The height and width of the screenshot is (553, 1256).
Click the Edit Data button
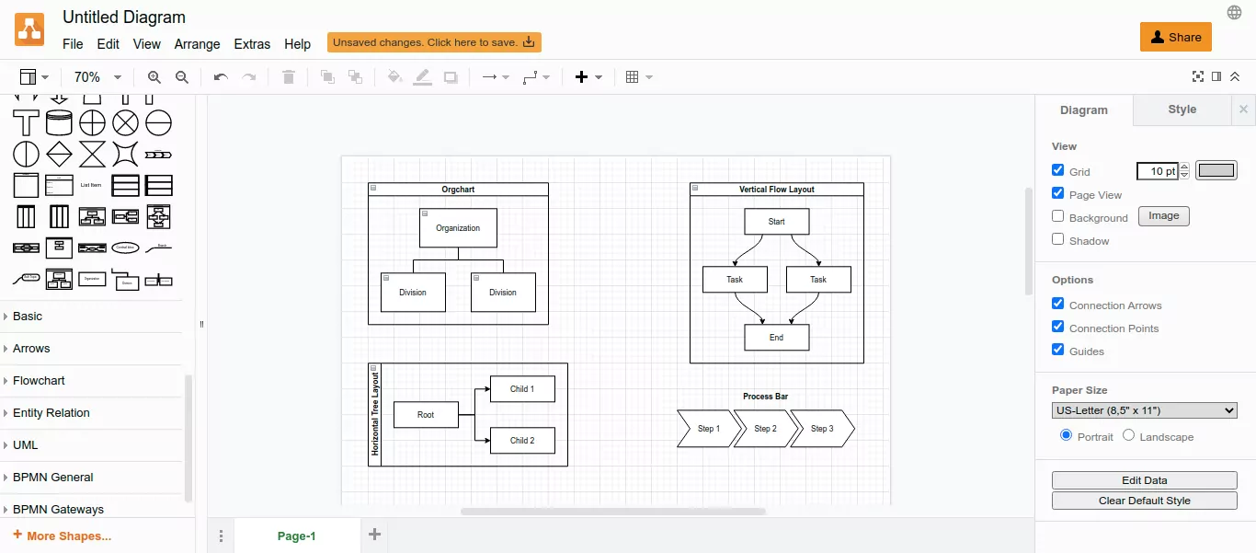click(x=1145, y=480)
